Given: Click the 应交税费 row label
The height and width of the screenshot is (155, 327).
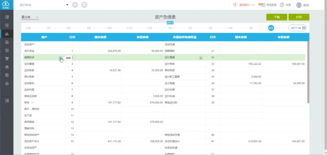Looking at the screenshot, I should (x=170, y=83).
